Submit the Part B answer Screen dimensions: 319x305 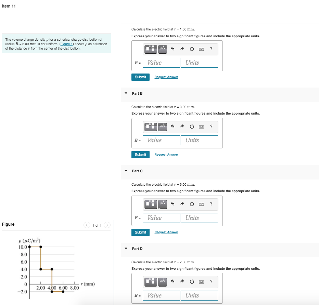pyautogui.click(x=140, y=155)
